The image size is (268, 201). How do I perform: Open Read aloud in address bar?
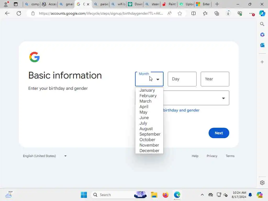(169, 13)
